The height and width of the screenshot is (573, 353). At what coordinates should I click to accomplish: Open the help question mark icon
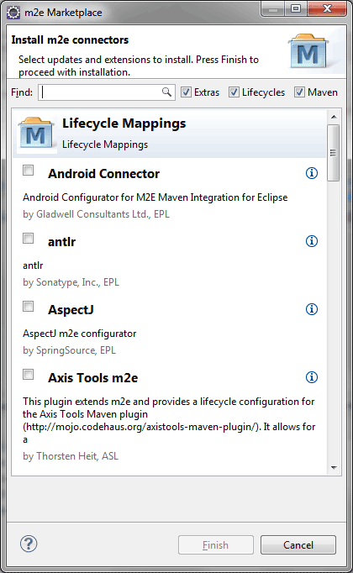pyautogui.click(x=29, y=544)
